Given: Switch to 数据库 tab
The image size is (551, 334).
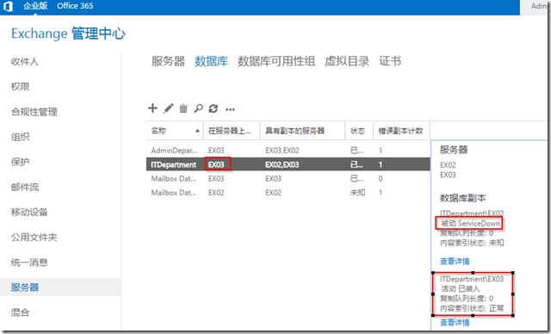Looking at the screenshot, I should (211, 61).
